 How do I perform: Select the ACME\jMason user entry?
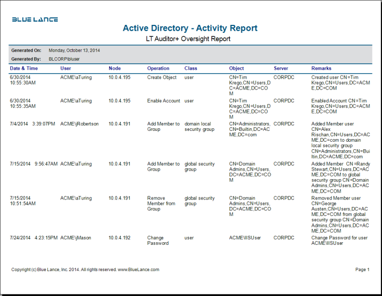pos(76,238)
